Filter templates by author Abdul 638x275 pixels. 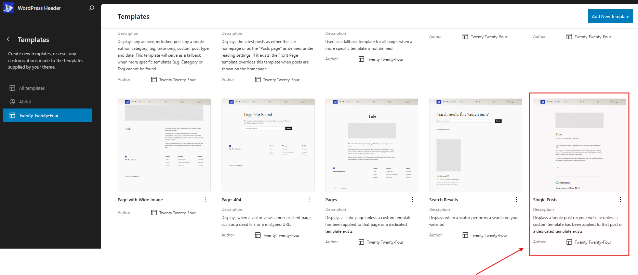coord(25,102)
